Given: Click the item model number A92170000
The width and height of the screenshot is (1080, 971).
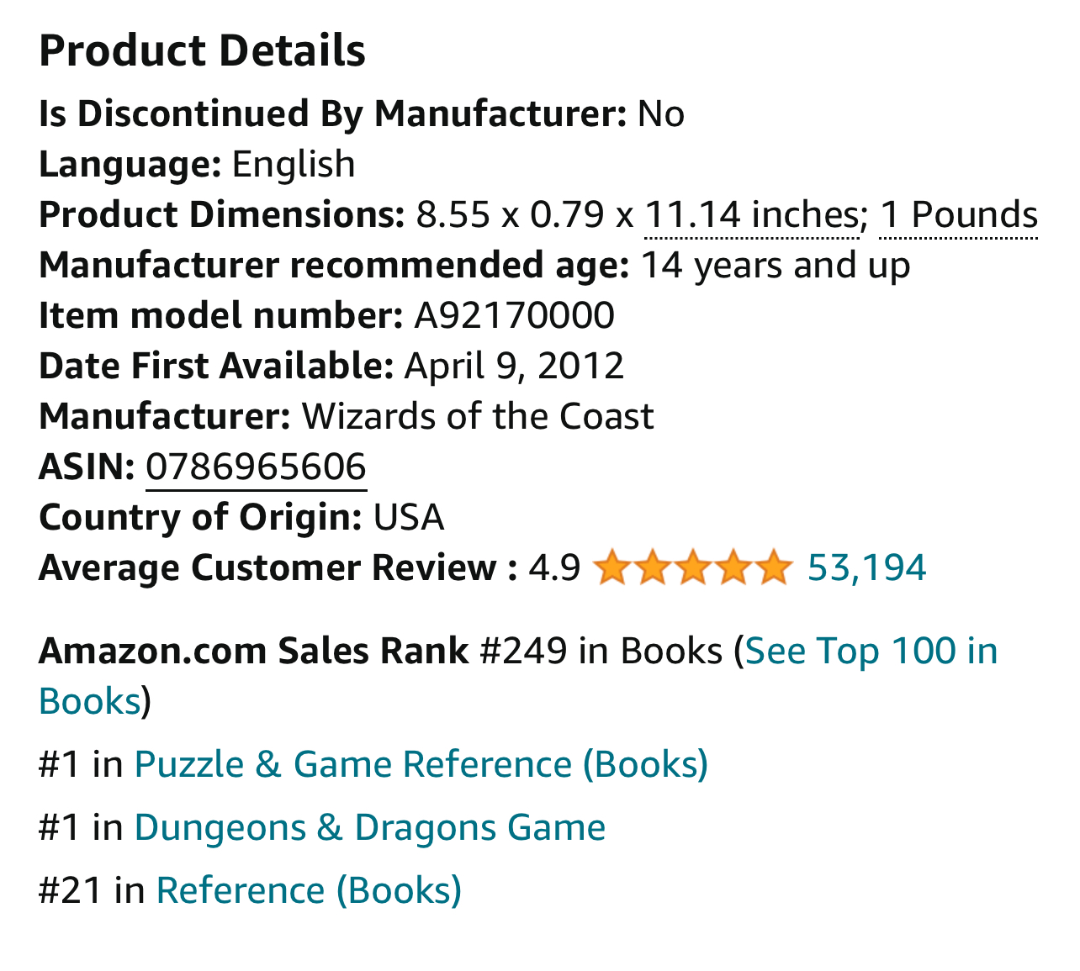Looking at the screenshot, I should 514,316.
